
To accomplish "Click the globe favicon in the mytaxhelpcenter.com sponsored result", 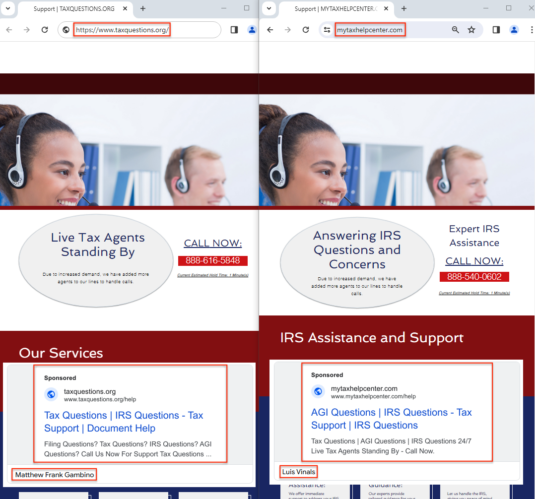I will point(318,391).
